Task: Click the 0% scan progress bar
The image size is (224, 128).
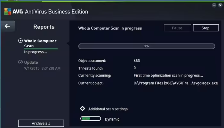Action: pos(147,46)
